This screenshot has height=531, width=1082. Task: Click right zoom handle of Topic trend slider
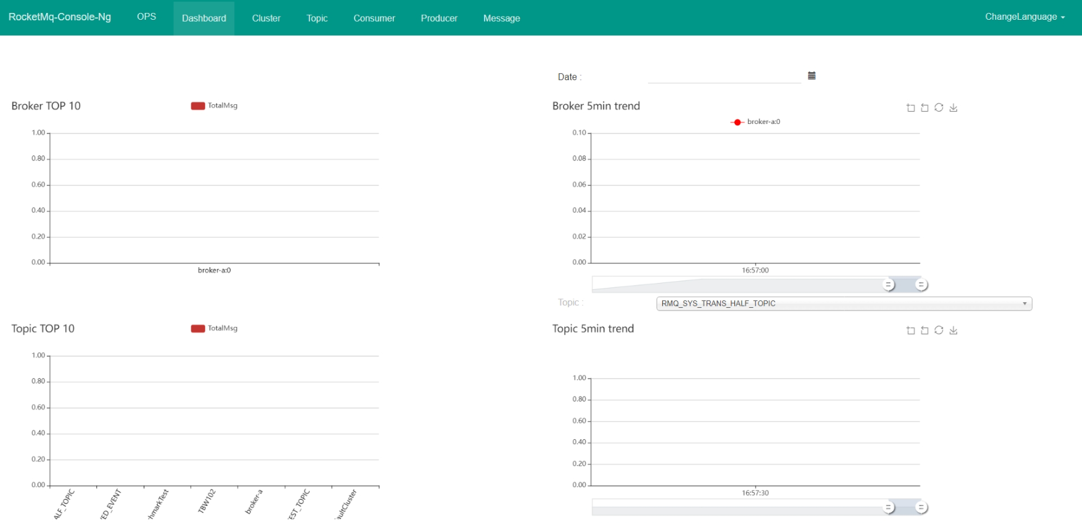point(921,507)
